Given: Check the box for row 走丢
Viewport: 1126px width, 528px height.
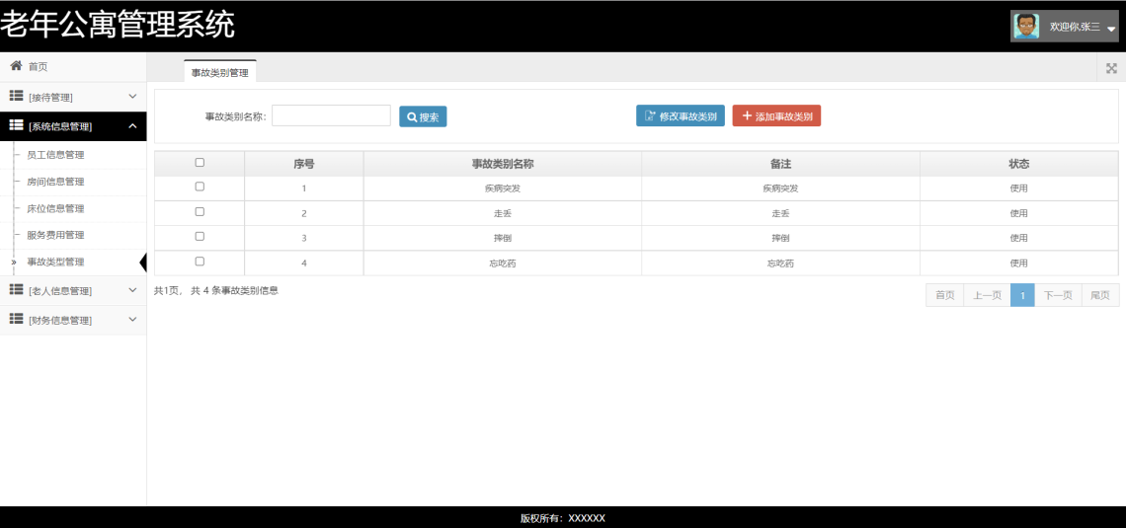Looking at the screenshot, I should 200,211.
